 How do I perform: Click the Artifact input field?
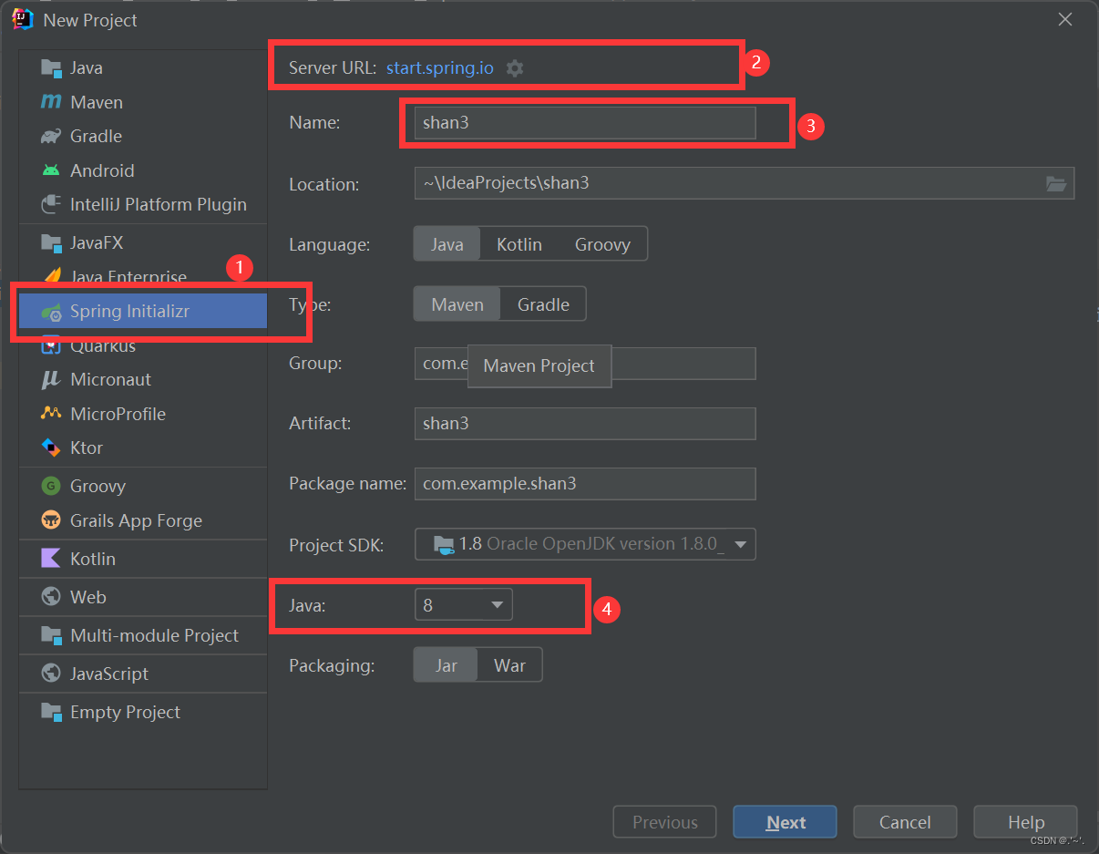(x=585, y=424)
